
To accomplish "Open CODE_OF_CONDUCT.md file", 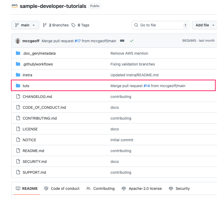I will coord(44,107).
